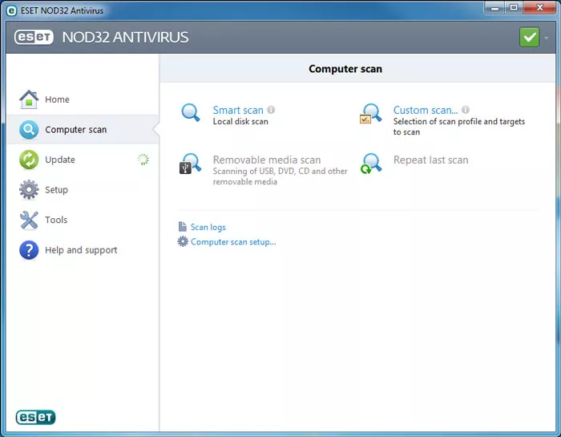The height and width of the screenshot is (437, 561).
Task: Open Help and support section
Action: click(x=81, y=250)
